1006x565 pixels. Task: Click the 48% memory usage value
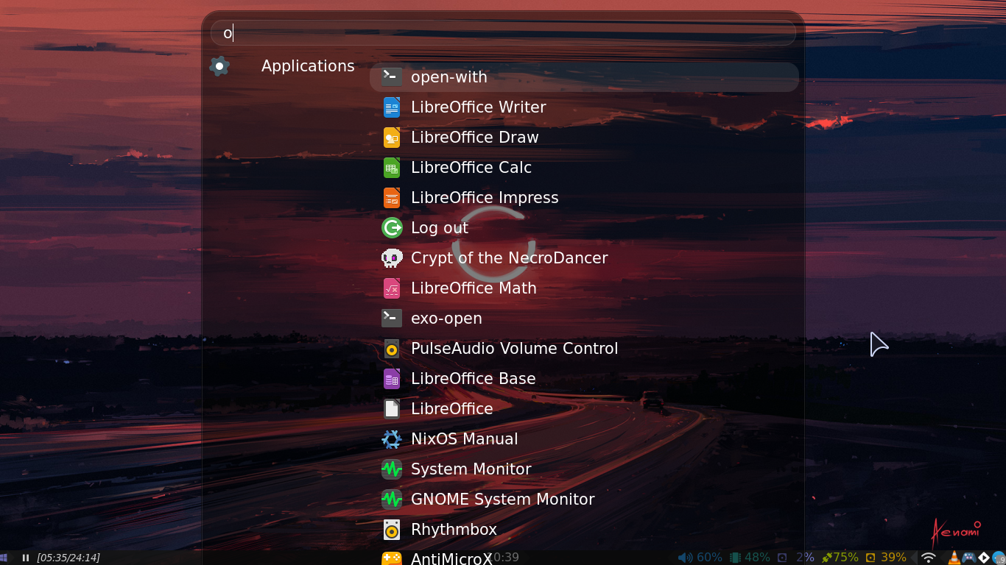(x=757, y=558)
